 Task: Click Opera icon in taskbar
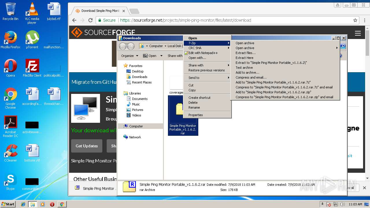(52, 204)
